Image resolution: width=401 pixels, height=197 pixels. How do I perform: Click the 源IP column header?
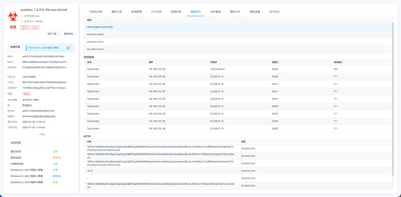[x=151, y=62]
